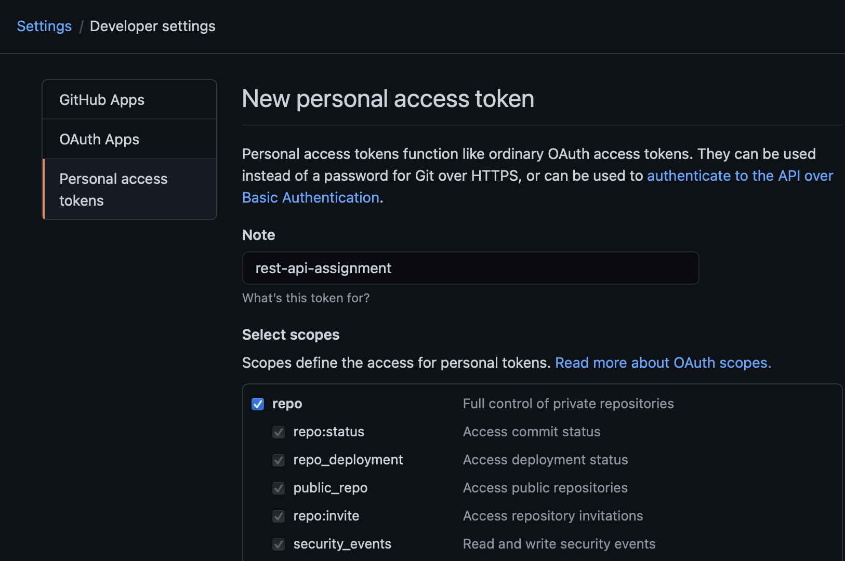Toggle the security_events checkbox
The width and height of the screenshot is (845, 561).
pyautogui.click(x=279, y=544)
